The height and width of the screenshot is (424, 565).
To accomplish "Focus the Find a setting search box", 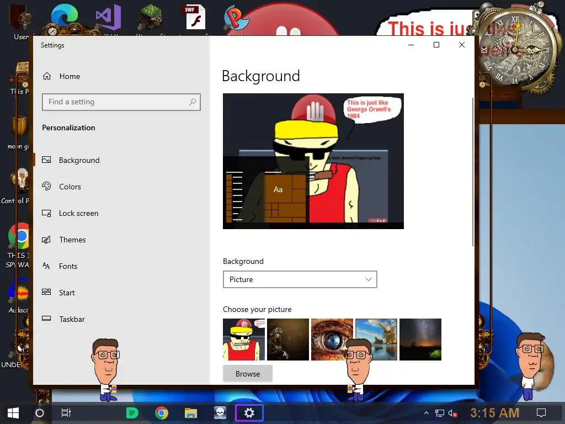I will 121,102.
